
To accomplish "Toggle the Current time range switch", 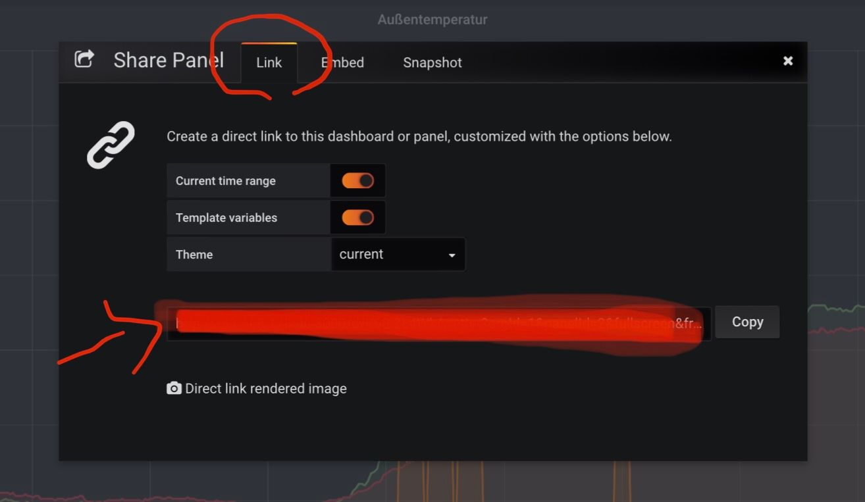I will (x=357, y=181).
